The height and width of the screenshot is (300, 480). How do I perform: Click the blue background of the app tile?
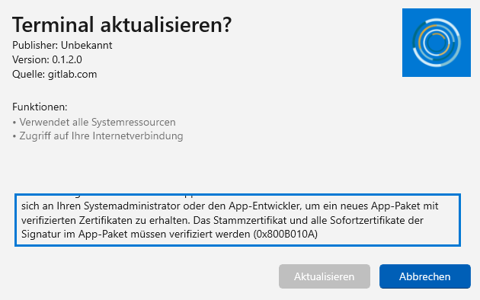410,70
